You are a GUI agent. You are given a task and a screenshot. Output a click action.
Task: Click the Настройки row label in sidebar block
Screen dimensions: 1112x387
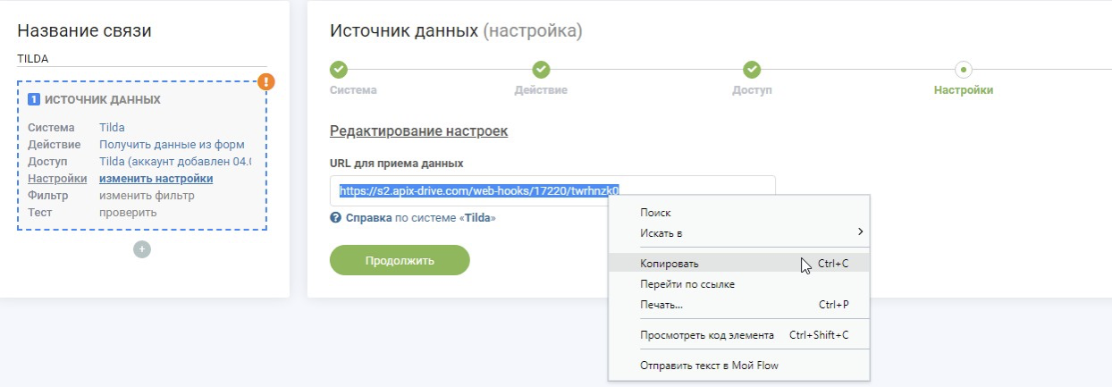coord(57,179)
